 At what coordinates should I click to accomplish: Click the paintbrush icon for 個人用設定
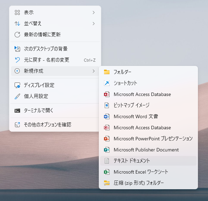pos(17,96)
